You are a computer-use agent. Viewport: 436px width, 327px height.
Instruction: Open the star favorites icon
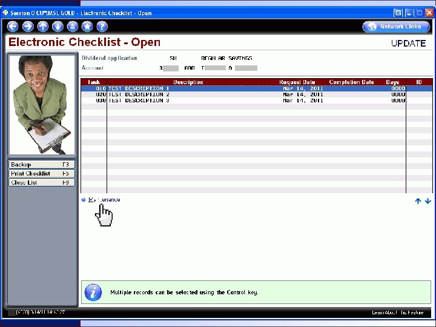(x=87, y=27)
